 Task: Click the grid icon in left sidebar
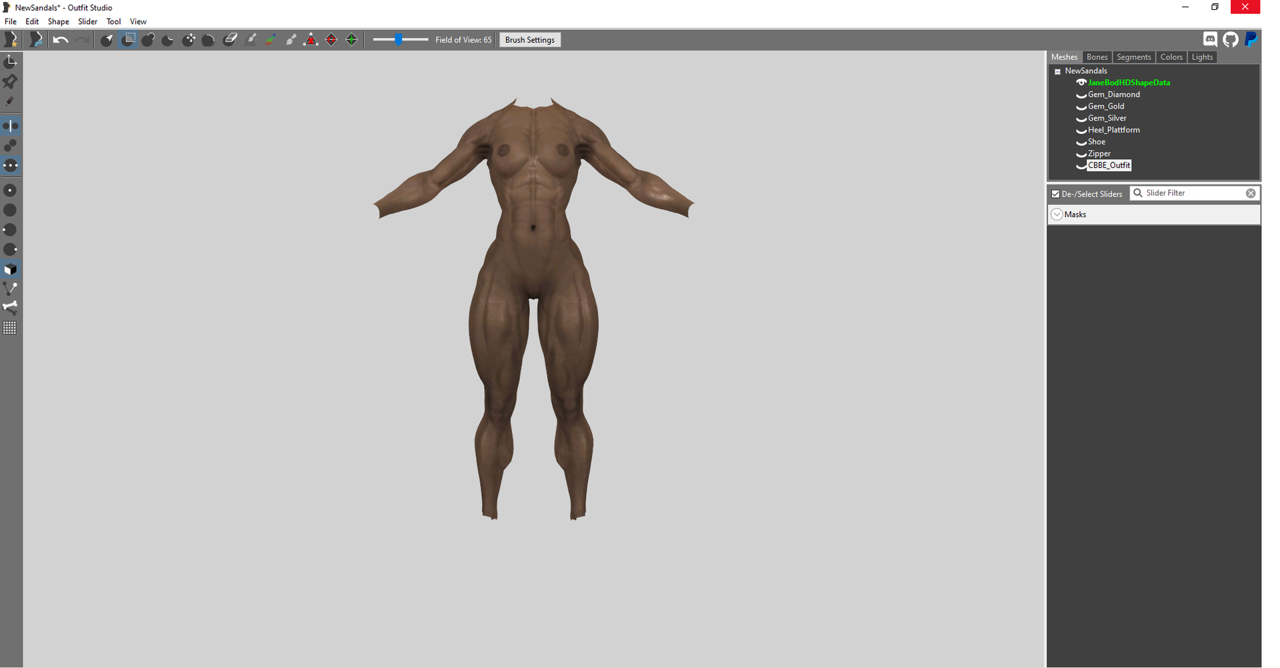click(10, 328)
